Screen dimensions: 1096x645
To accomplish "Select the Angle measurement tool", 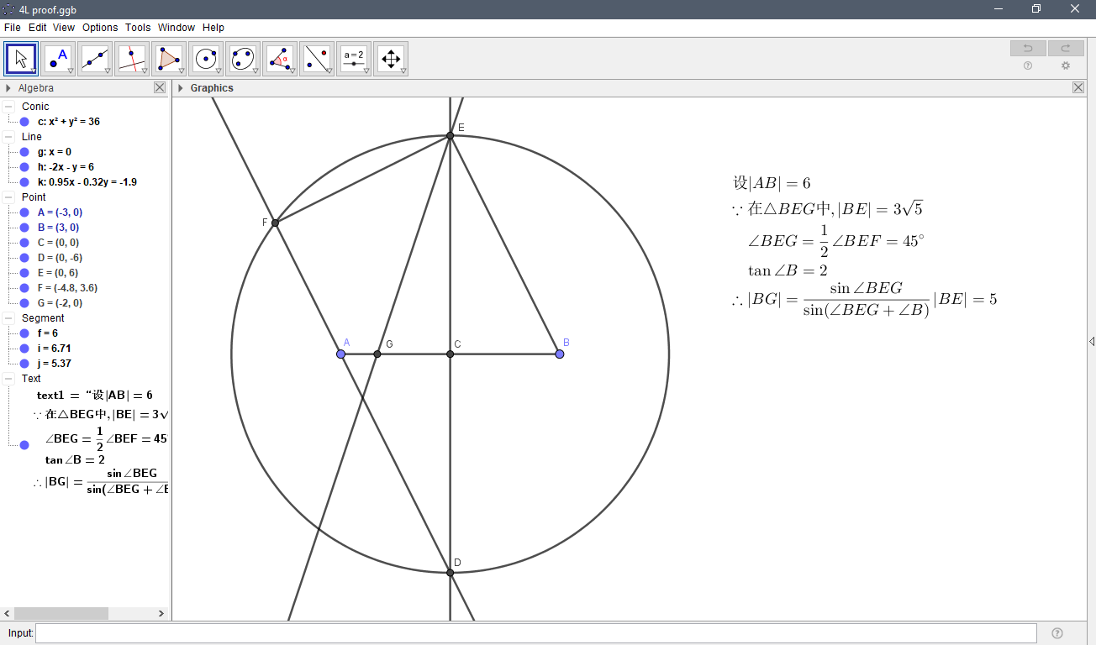I will [280, 58].
